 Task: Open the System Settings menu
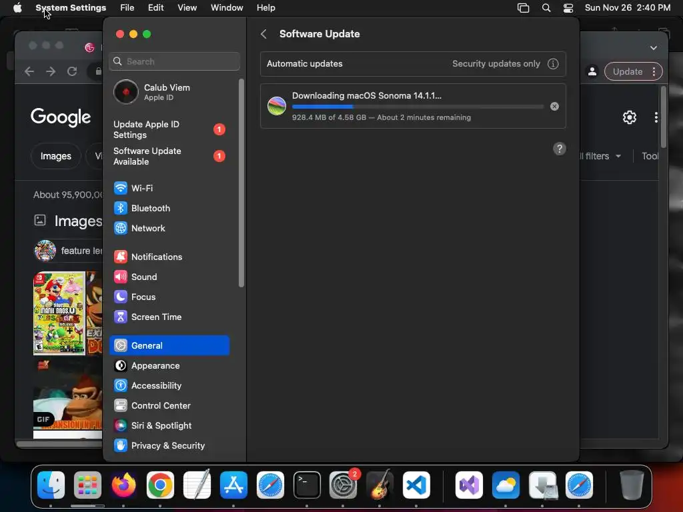tap(71, 8)
